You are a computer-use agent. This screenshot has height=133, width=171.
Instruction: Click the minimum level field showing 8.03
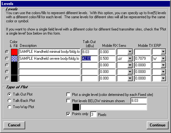coord(139,101)
